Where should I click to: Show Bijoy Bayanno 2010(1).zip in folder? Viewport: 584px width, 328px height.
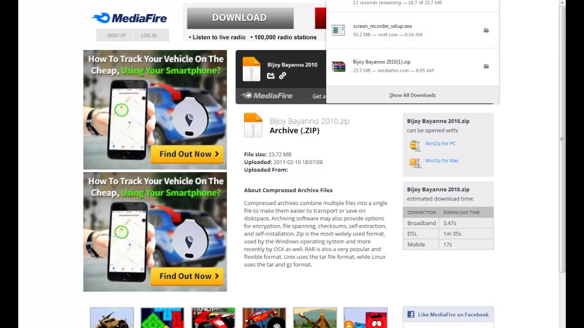486,67
